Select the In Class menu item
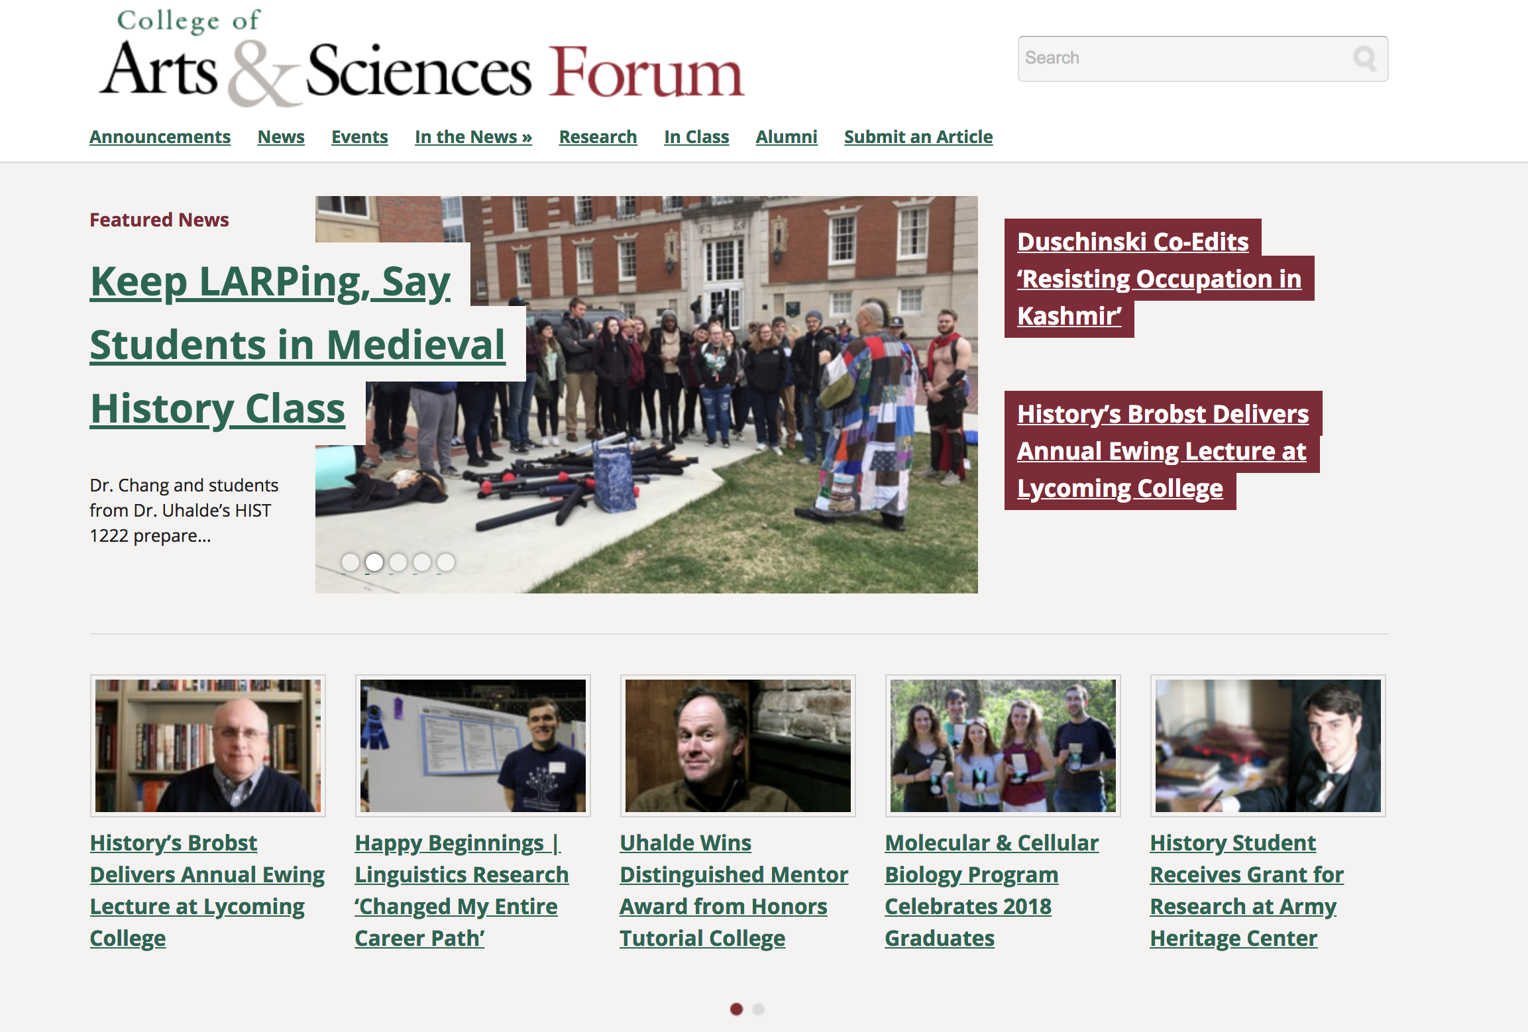 point(696,137)
